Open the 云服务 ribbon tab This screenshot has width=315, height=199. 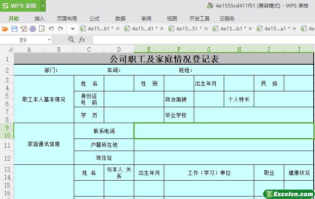[227, 19]
